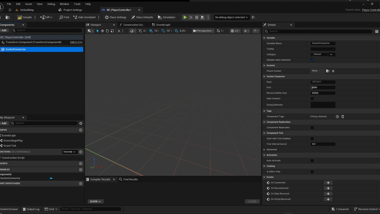This screenshot has height=214, width=380.
Task: Start Play in Editor with the green play button
Action: [x=185, y=17]
